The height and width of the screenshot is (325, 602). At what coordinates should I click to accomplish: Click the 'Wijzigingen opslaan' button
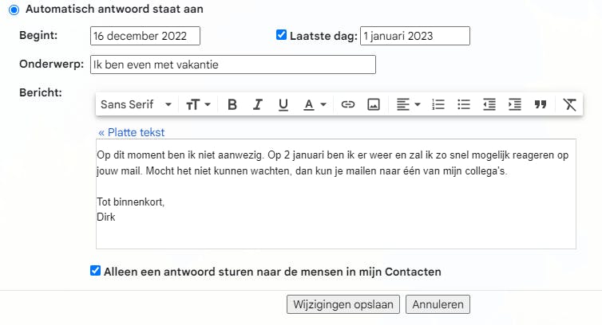(343, 304)
